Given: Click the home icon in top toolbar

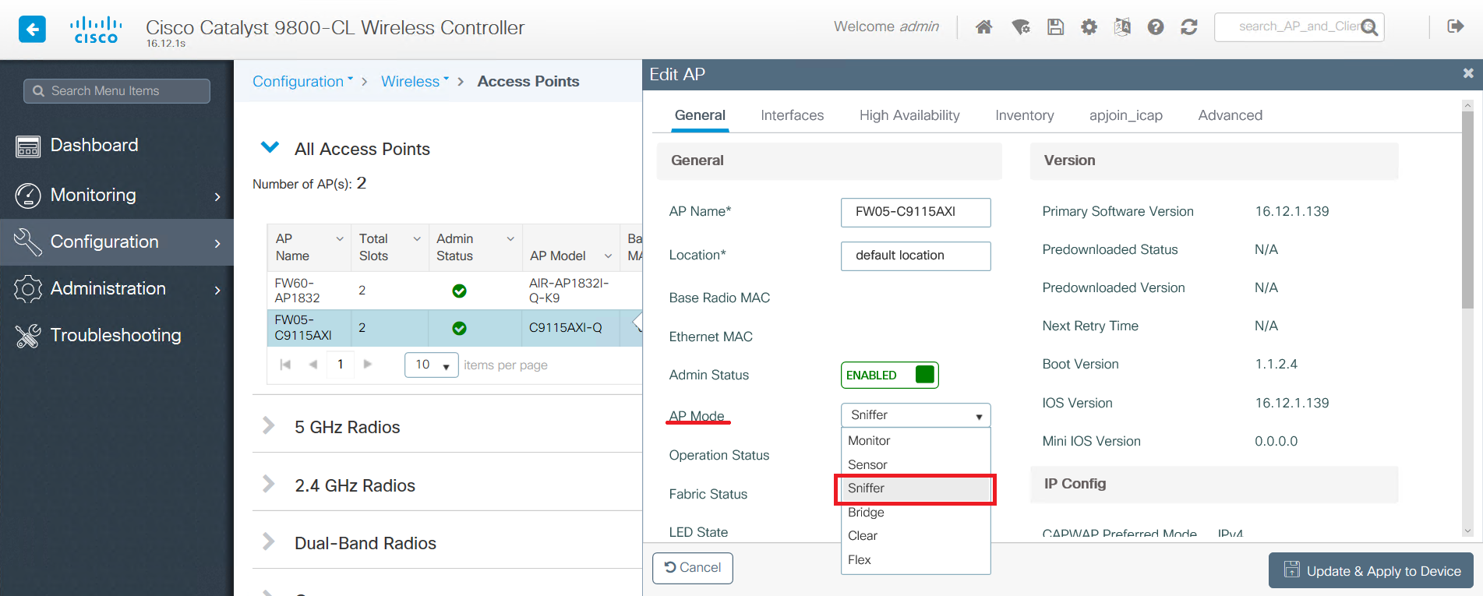Looking at the screenshot, I should click(983, 27).
